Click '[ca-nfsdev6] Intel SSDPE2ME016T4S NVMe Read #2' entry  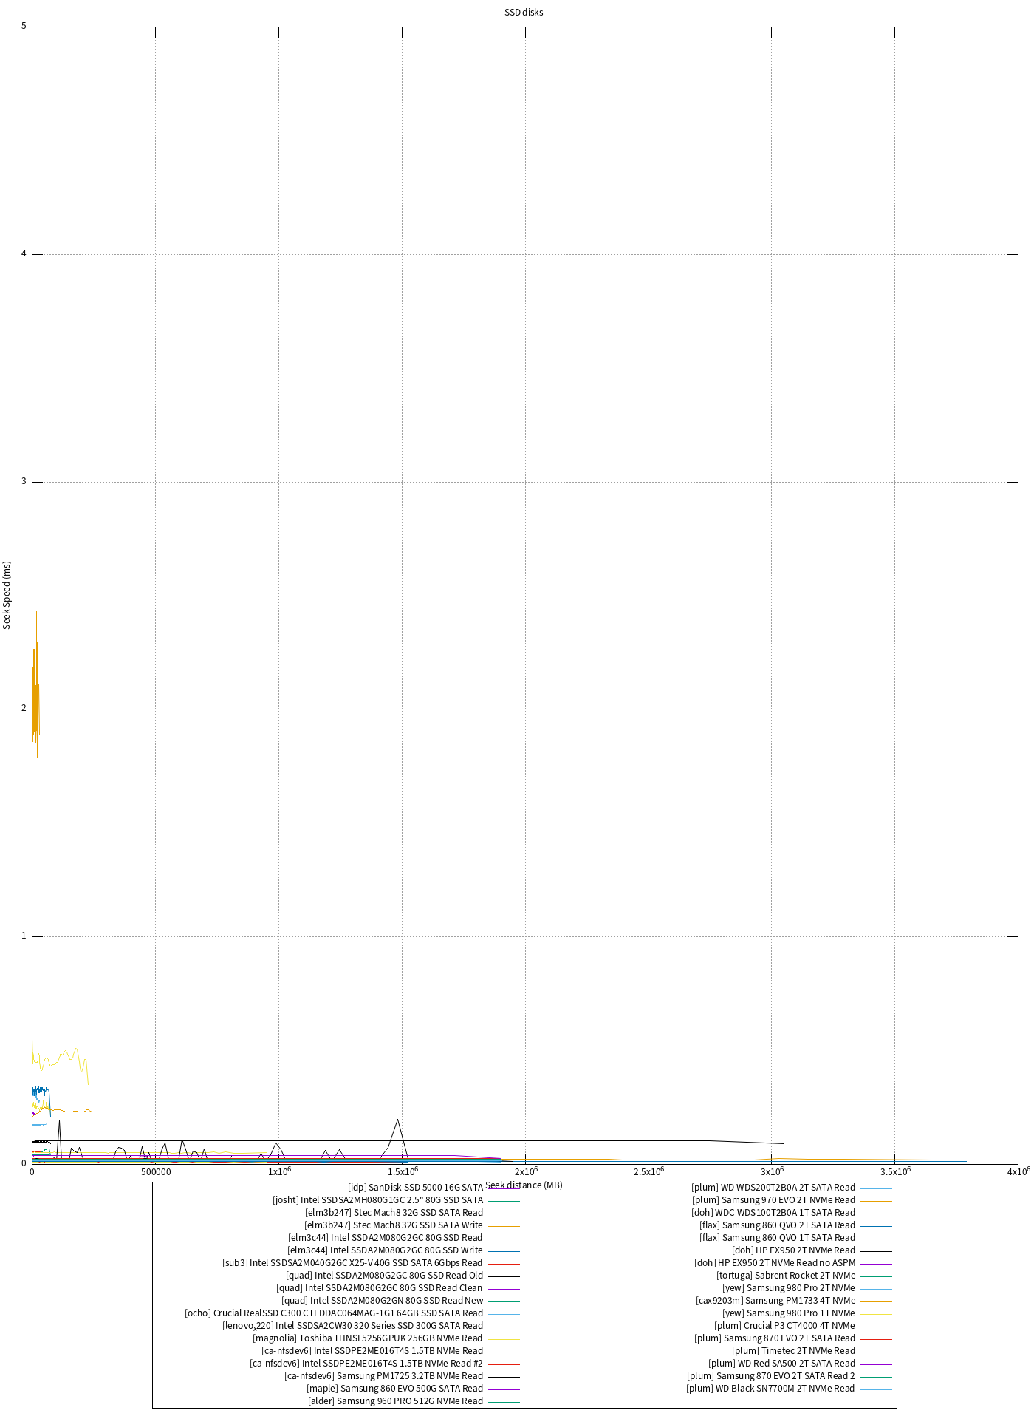click(366, 1364)
